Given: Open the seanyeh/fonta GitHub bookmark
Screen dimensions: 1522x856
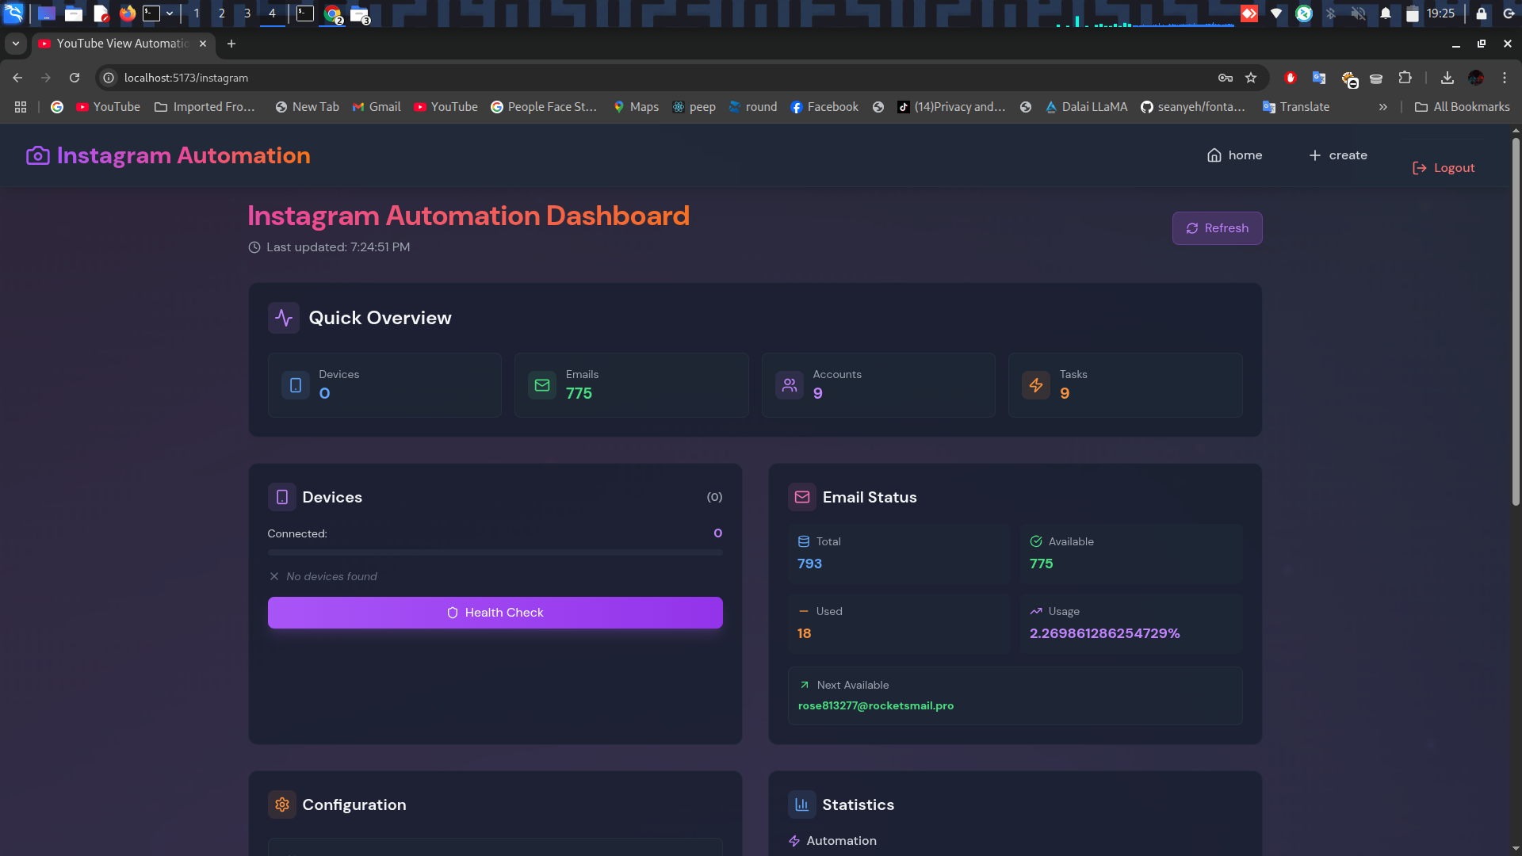Looking at the screenshot, I should click(1193, 107).
